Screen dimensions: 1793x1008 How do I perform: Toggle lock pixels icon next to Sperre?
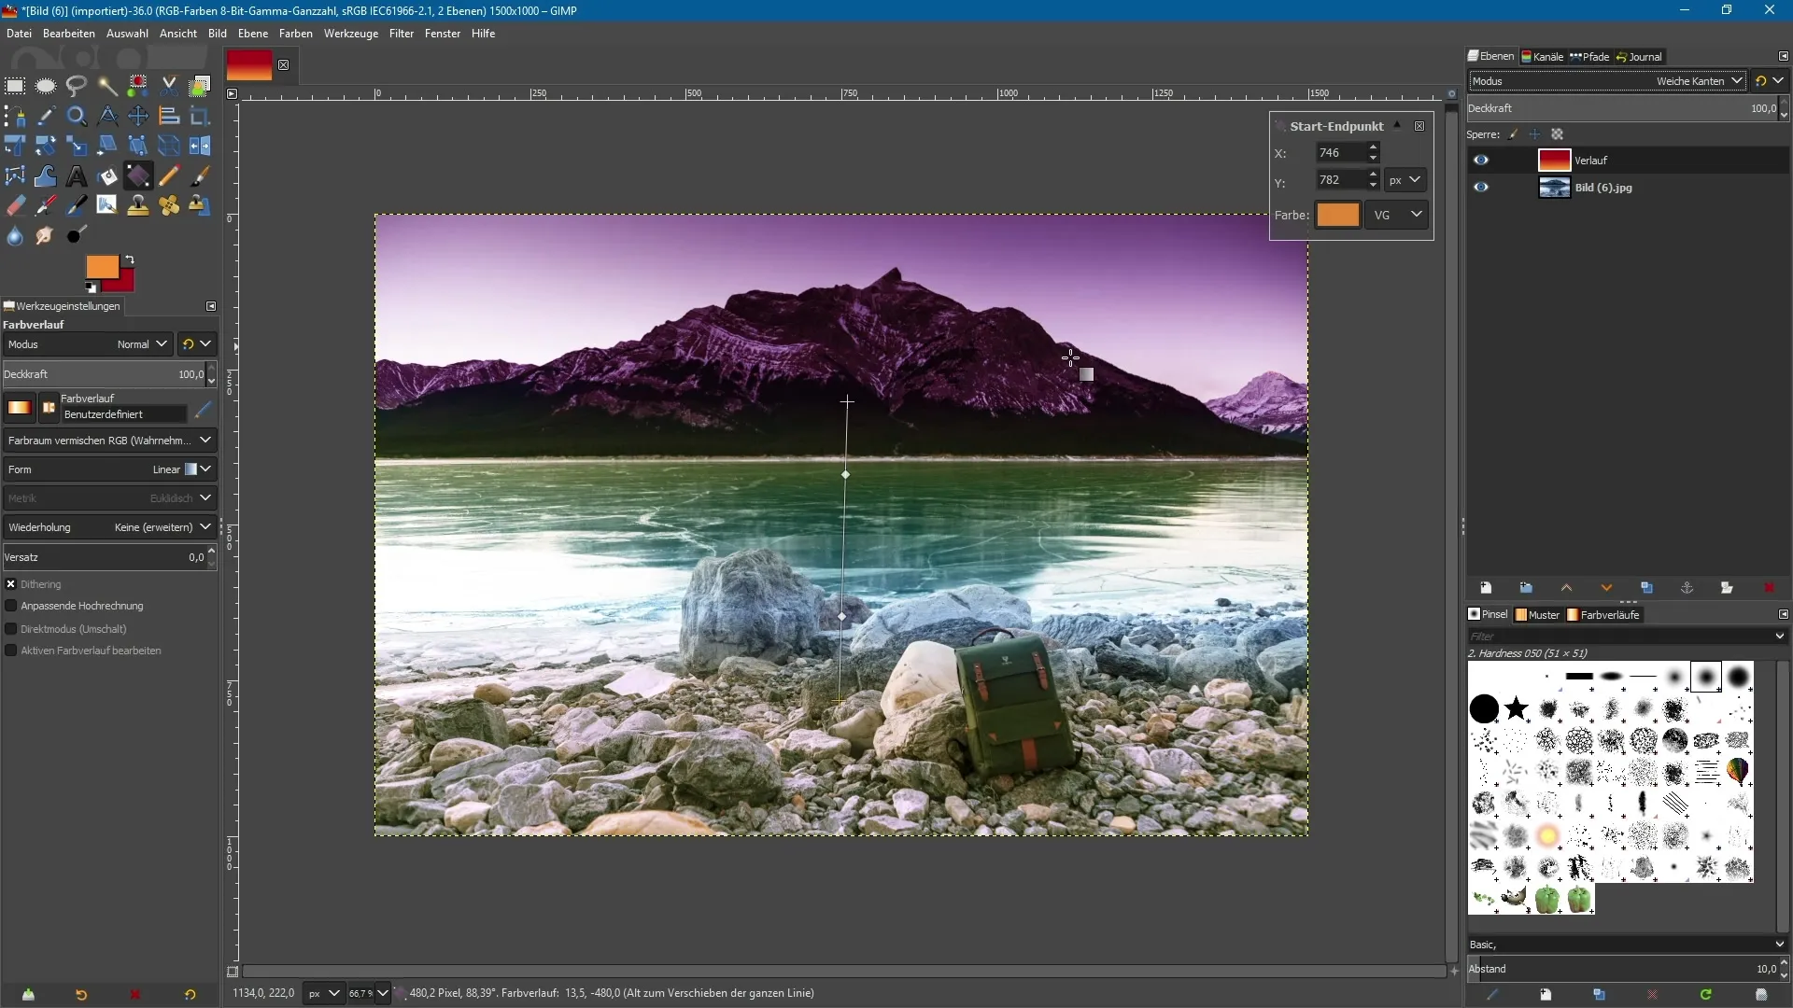1514,134
